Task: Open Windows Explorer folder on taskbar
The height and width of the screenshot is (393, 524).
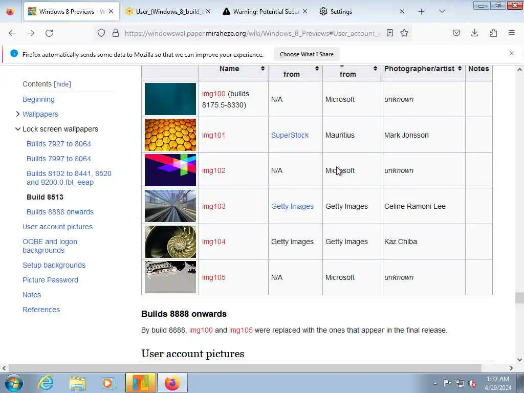Action: (77, 383)
